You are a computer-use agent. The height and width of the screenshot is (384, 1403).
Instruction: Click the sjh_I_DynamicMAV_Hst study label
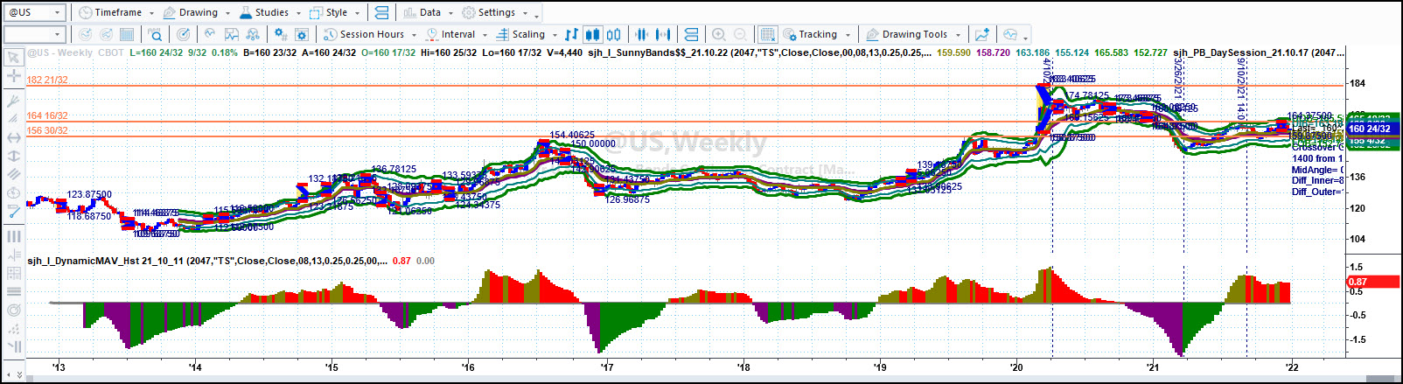pyautogui.click(x=207, y=261)
